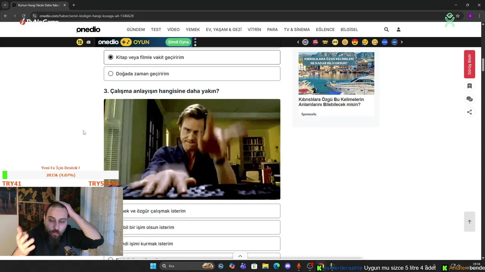Viewport: 485px width, 272px height.
Task: Click the Görüş Bildir feedback button
Action: click(x=469, y=64)
